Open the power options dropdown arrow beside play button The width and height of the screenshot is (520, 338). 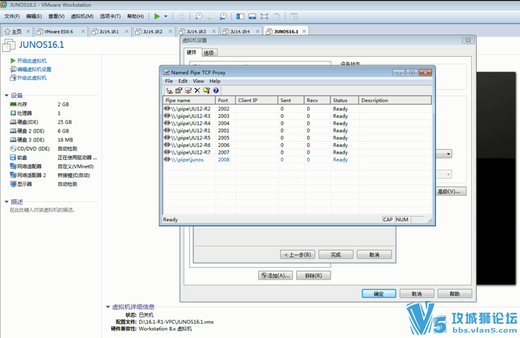coord(166,16)
